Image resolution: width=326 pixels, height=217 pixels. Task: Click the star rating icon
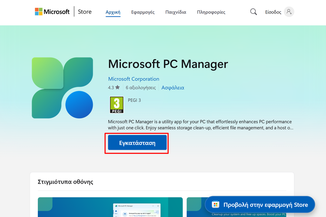coord(118,87)
